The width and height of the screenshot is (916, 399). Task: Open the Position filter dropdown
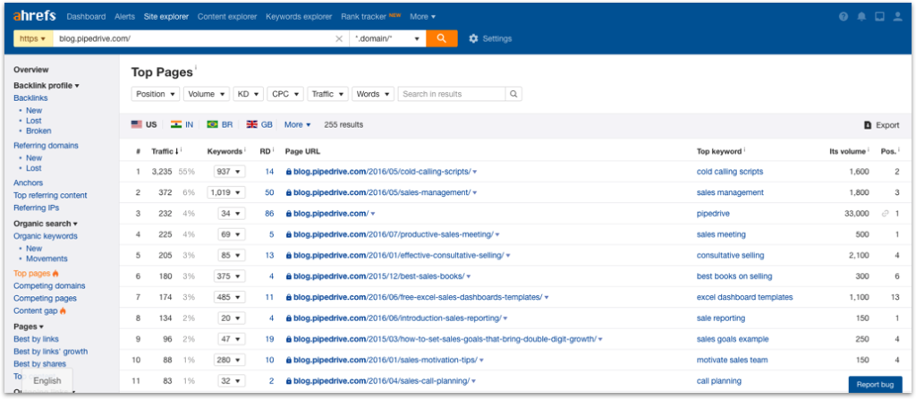point(156,94)
